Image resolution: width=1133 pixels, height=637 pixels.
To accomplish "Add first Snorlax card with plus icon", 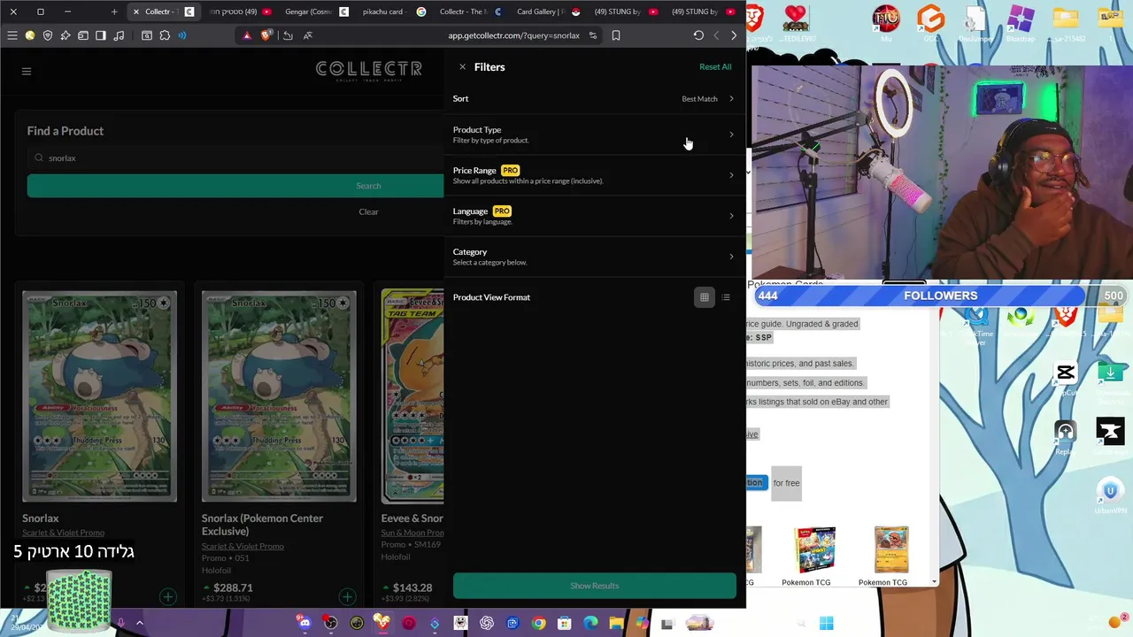I will click(x=167, y=597).
